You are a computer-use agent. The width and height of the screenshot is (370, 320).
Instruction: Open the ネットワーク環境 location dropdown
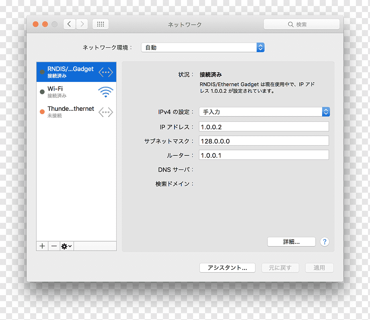203,47
